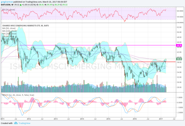
Task: Click the MA (50, close) indicator label
Action: (9, 28)
